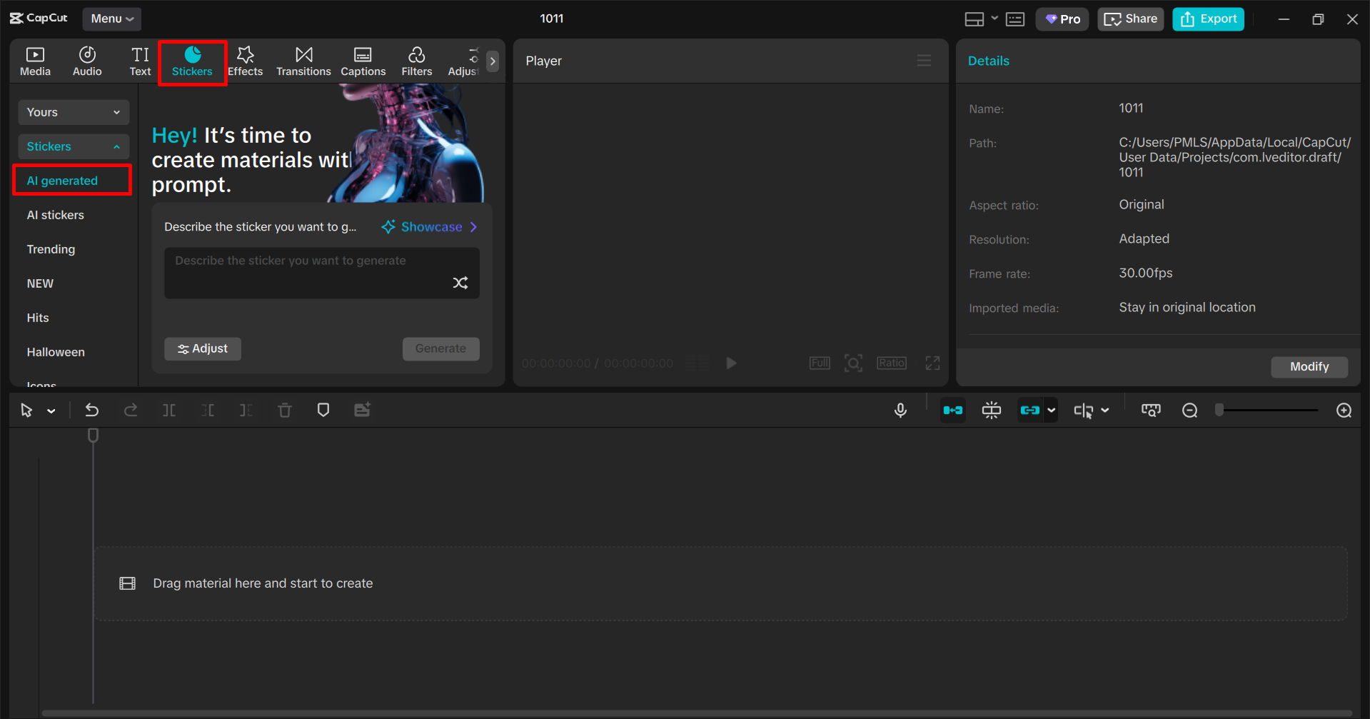
Task: Select AI stickers category
Action: pos(55,215)
